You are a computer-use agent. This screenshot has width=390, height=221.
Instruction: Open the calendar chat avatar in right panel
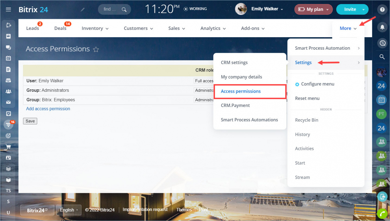[381, 100]
